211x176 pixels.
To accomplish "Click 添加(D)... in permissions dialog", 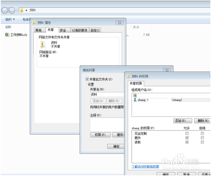I will (x=183, y=121).
